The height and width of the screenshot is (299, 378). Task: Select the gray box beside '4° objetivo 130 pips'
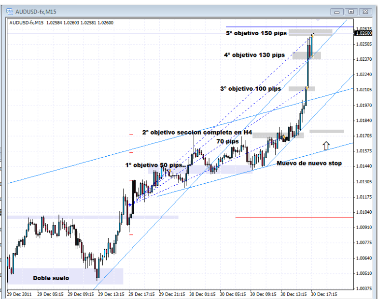pyautogui.click(x=306, y=55)
